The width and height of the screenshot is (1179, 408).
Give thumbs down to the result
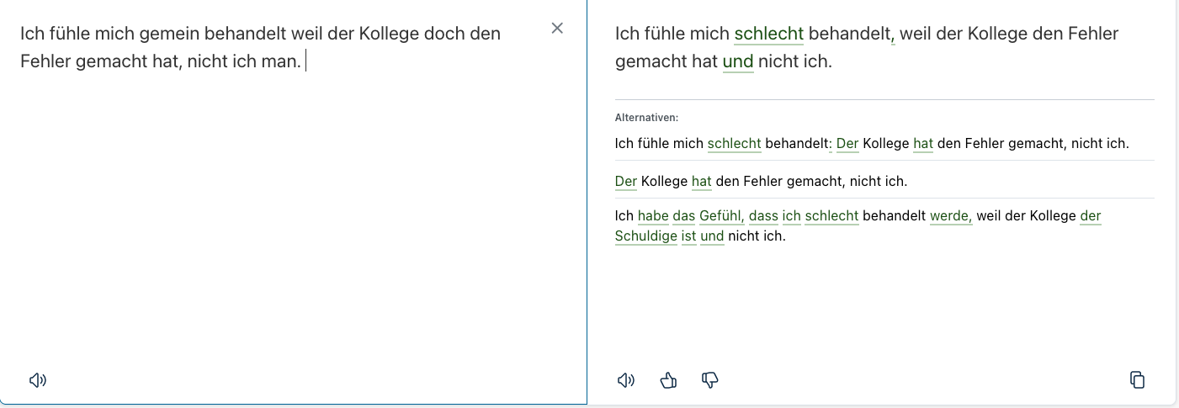tap(709, 380)
